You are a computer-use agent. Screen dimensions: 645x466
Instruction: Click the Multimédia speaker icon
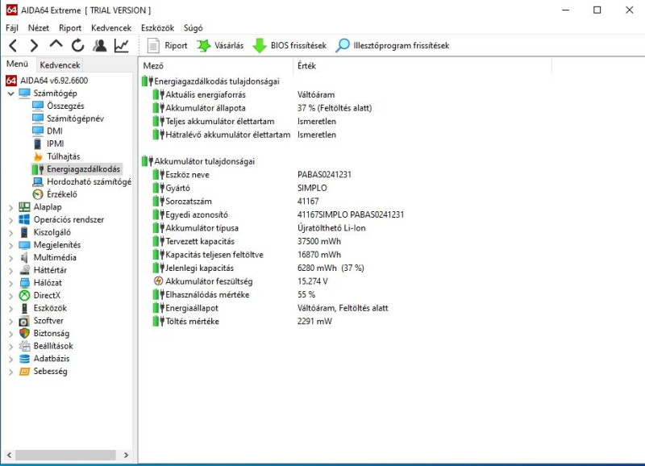point(25,257)
